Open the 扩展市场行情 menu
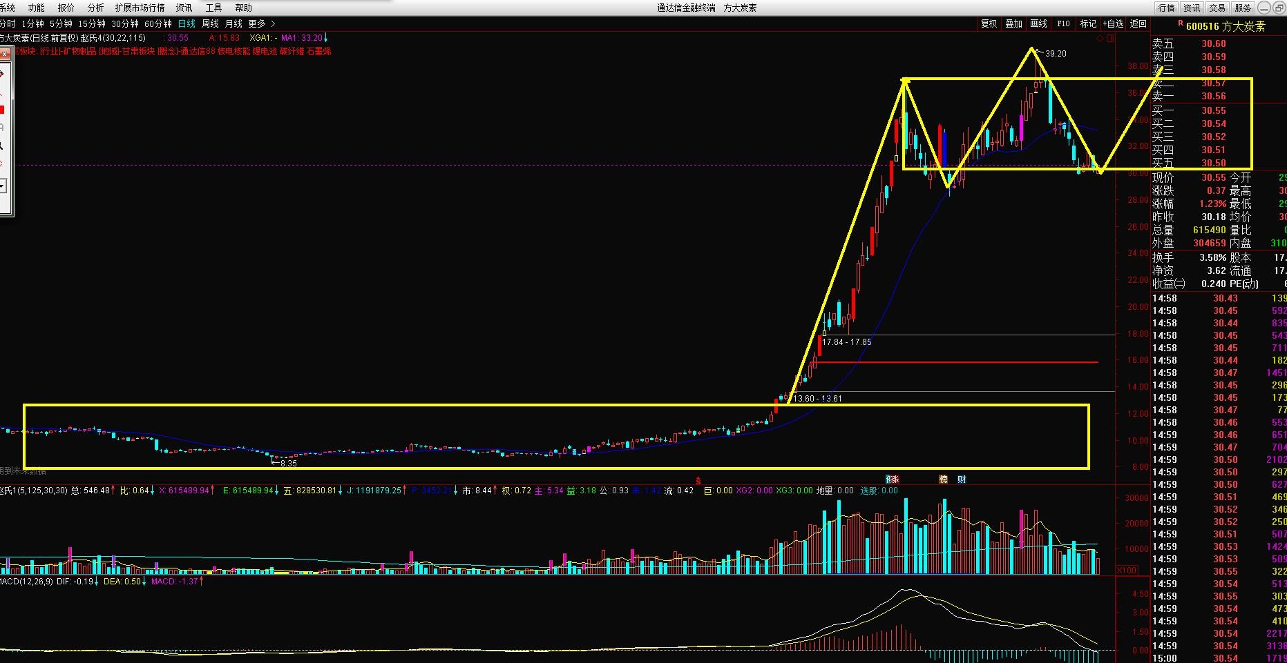Viewport: 1287px width, 663px height. 140,8
